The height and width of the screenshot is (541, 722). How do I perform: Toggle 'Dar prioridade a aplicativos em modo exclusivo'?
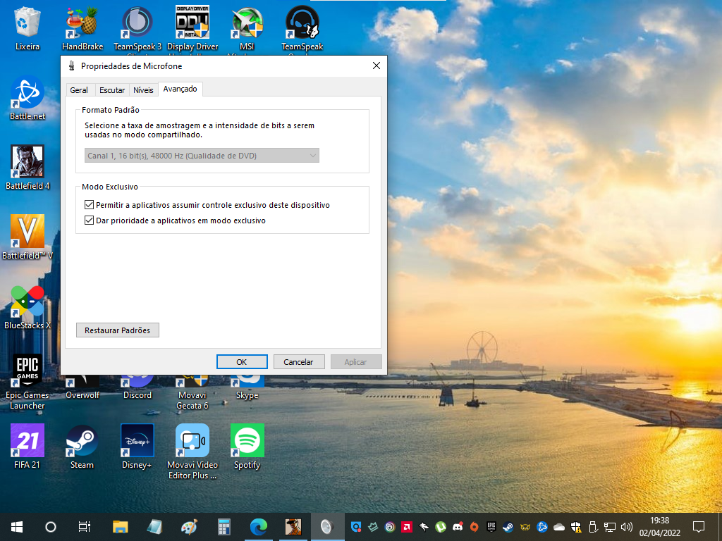tap(90, 220)
